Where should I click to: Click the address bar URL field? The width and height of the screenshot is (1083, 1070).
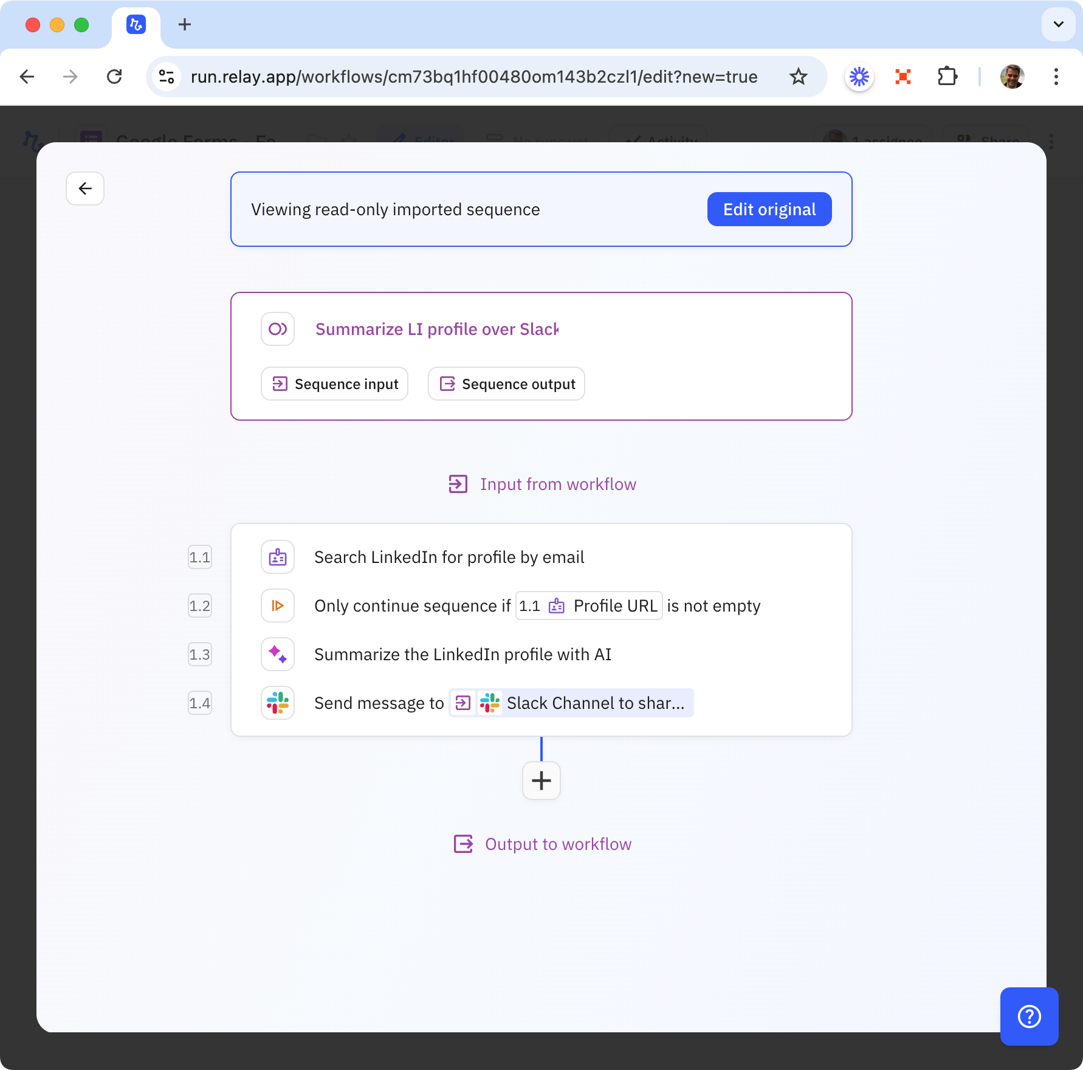(x=474, y=77)
